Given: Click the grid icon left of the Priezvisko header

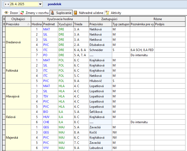Looking at the screenshot, I should pyautogui.click(x=4, y=24).
